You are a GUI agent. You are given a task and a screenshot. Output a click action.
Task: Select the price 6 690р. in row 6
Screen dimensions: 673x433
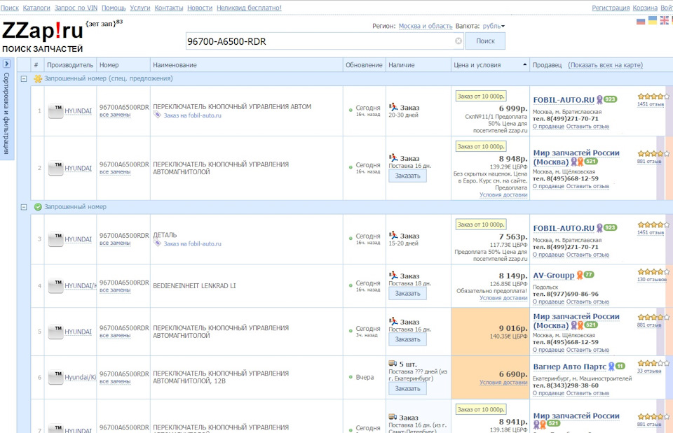(513, 374)
